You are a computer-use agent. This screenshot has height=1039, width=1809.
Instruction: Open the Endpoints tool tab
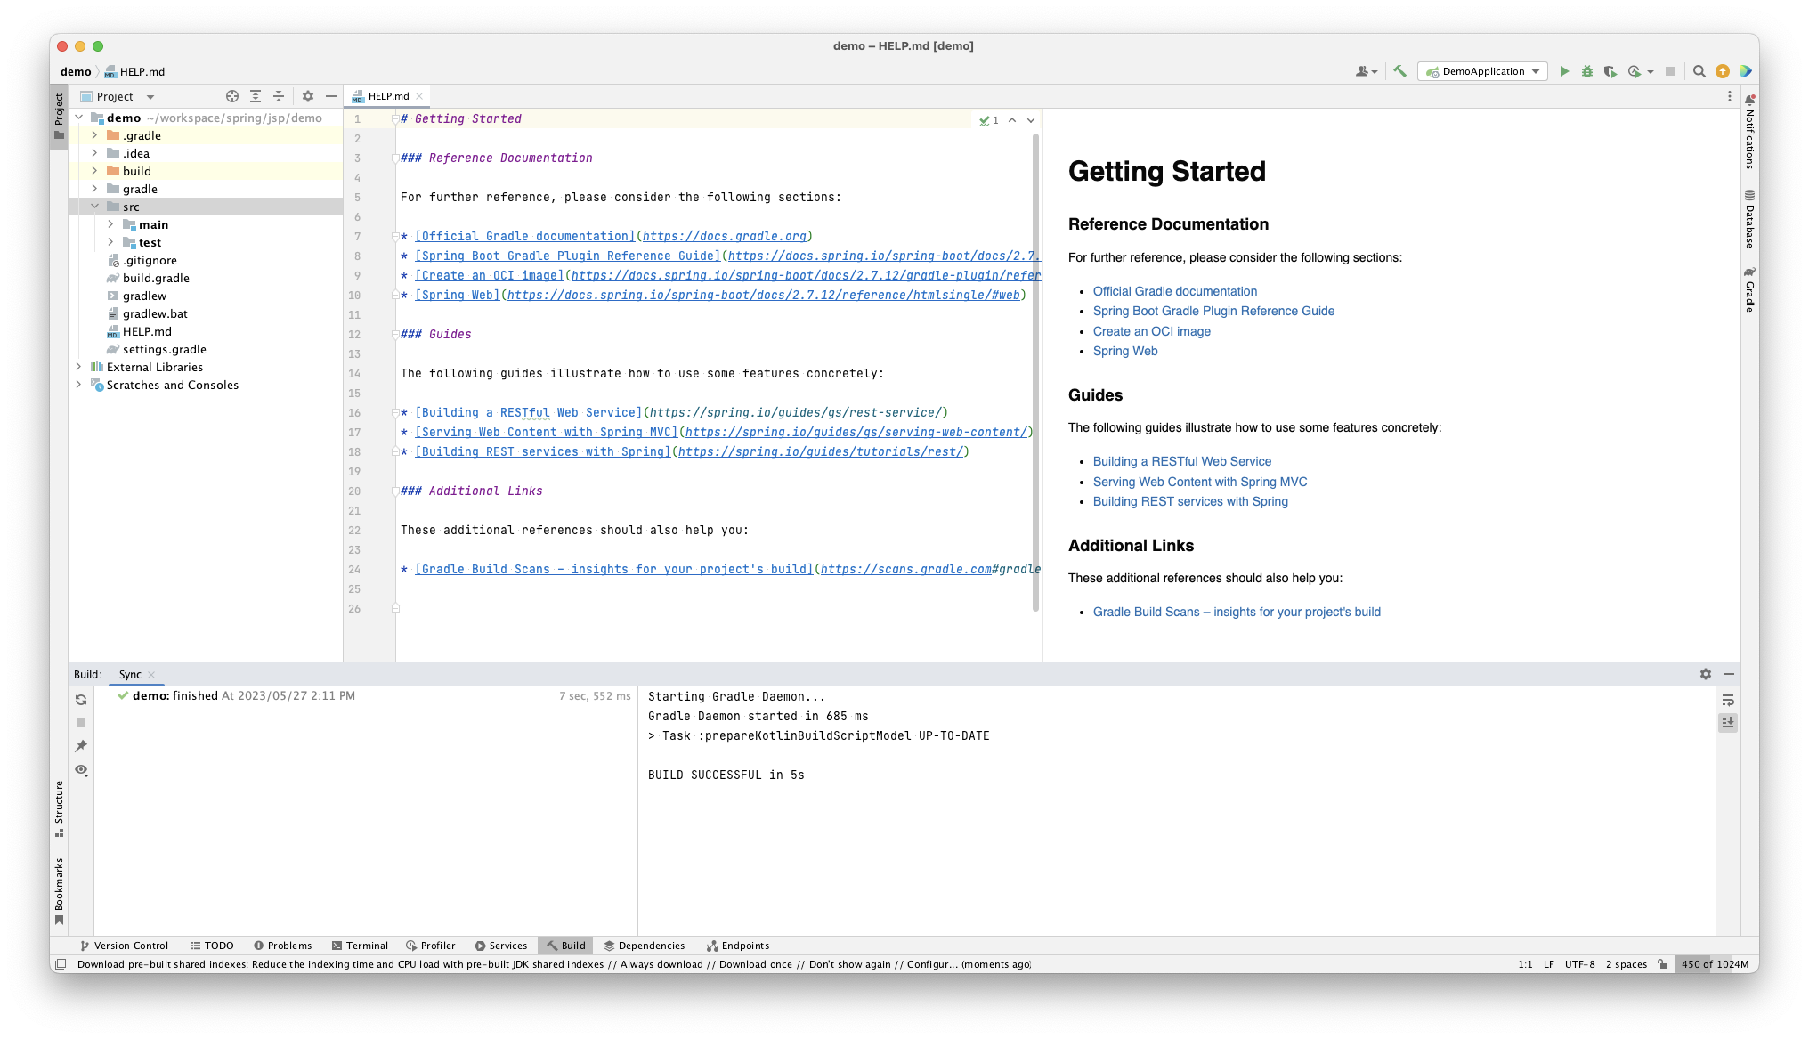pos(738,946)
